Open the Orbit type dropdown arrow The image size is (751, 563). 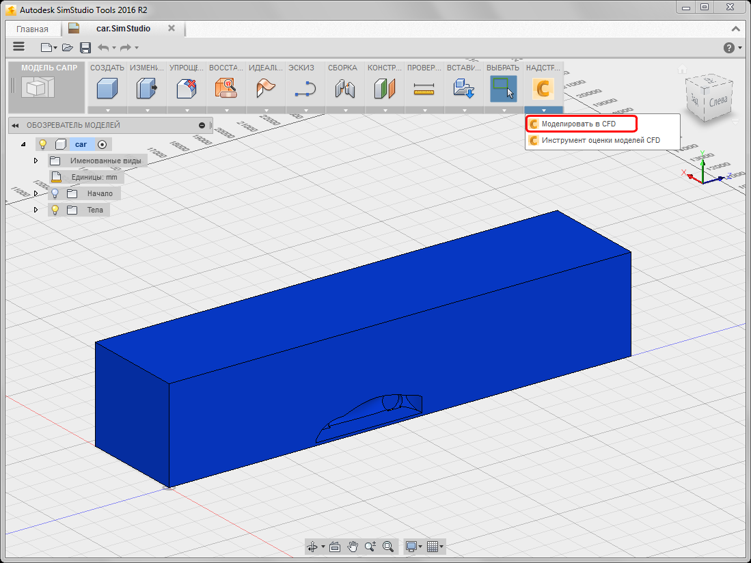coord(323,547)
